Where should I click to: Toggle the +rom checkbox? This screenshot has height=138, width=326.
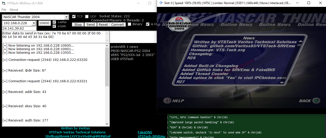click(x=54, y=26)
